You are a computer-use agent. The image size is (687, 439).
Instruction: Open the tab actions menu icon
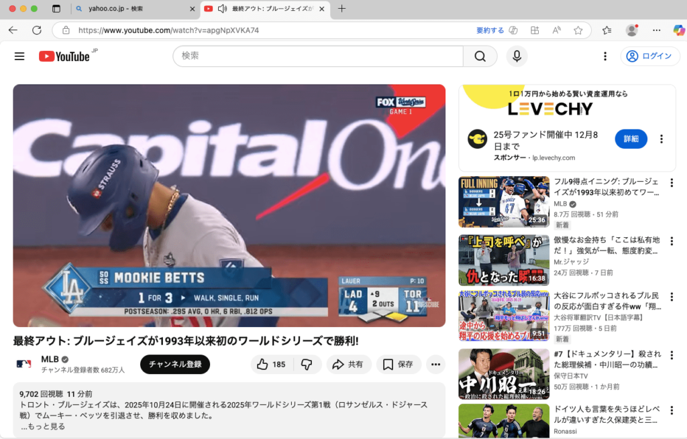[x=56, y=9]
